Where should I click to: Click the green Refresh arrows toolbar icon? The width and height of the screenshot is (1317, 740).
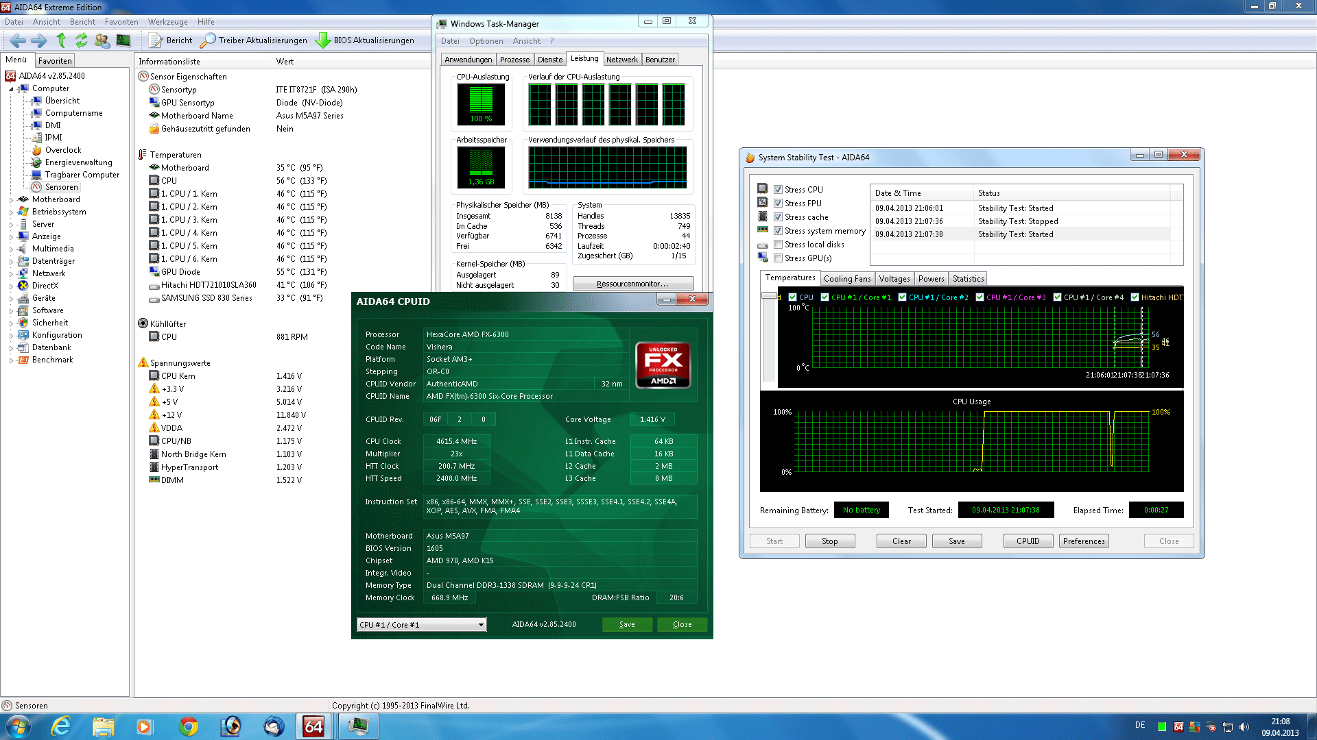(x=82, y=40)
